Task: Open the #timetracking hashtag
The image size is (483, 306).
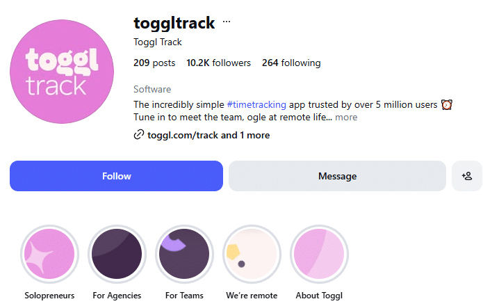Action: [x=256, y=104]
